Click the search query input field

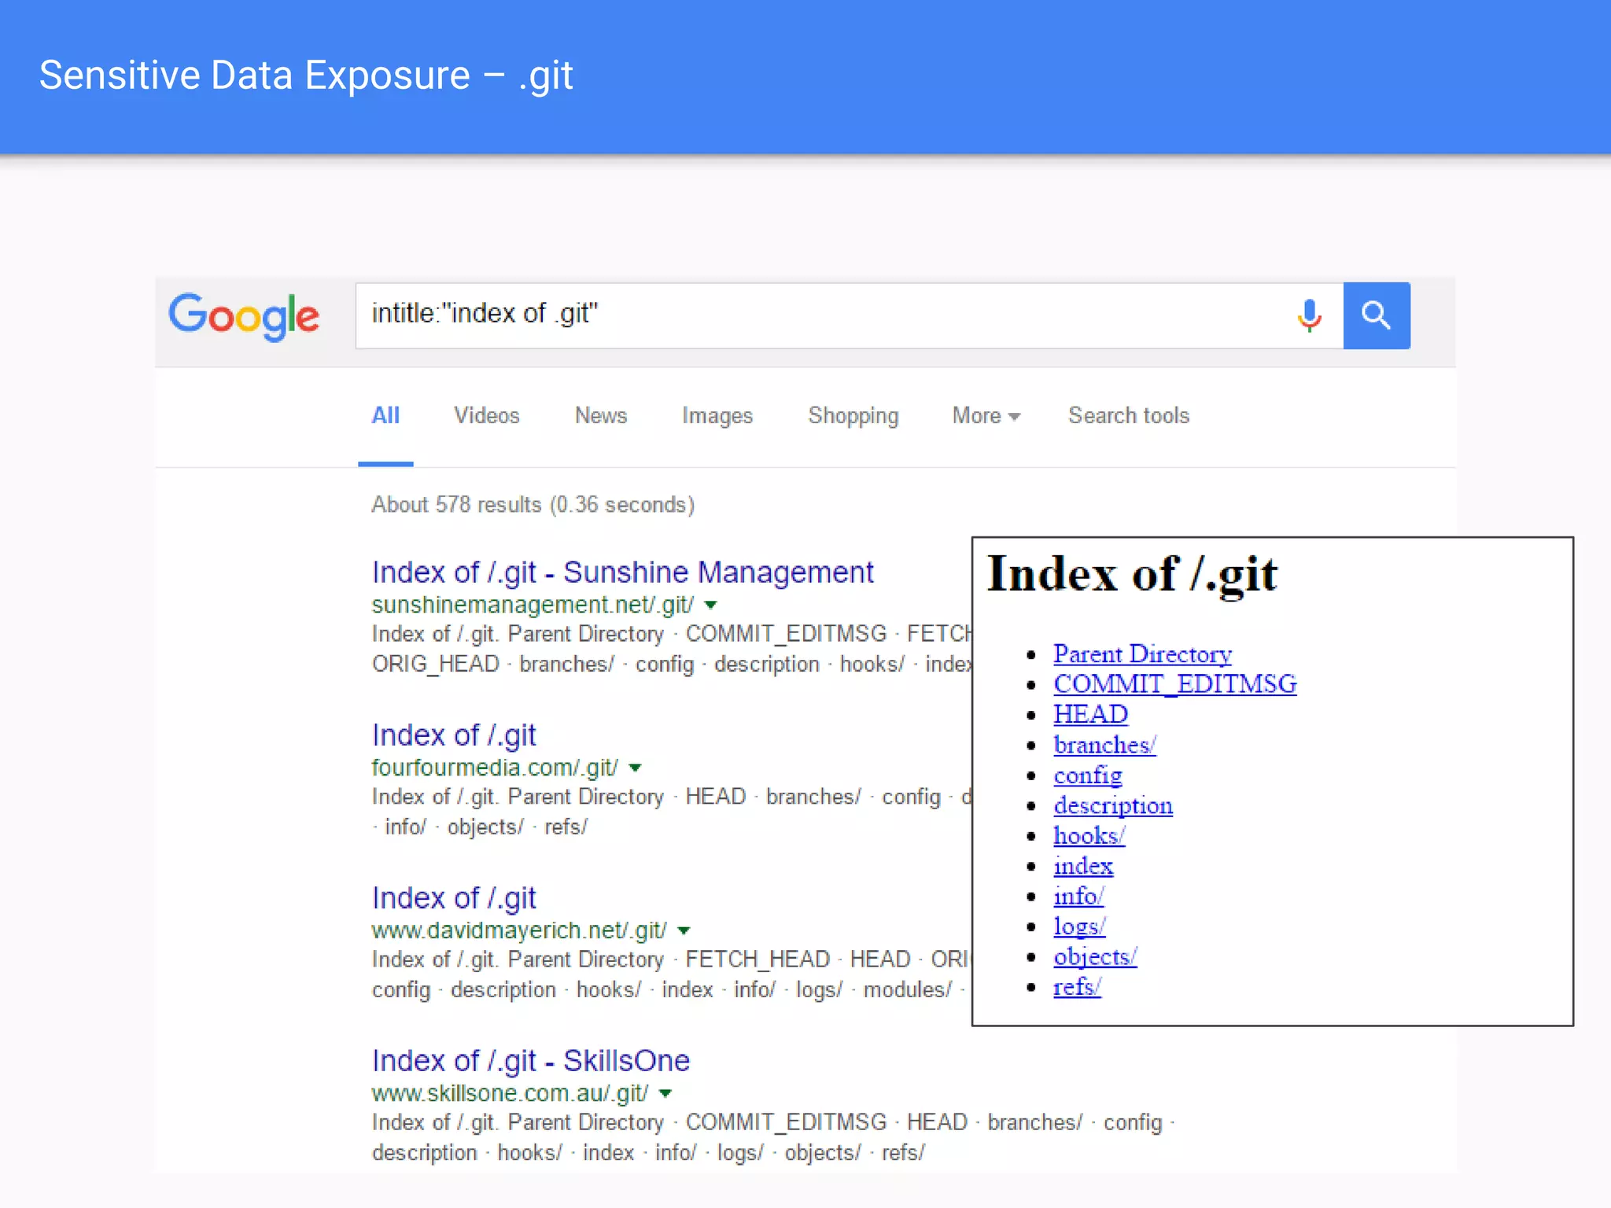tap(850, 315)
